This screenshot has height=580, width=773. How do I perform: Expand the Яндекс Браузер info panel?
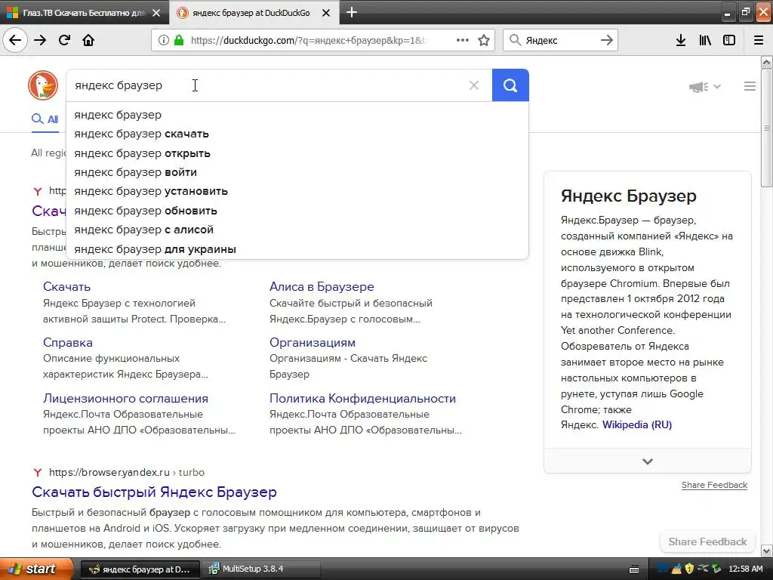[647, 461]
